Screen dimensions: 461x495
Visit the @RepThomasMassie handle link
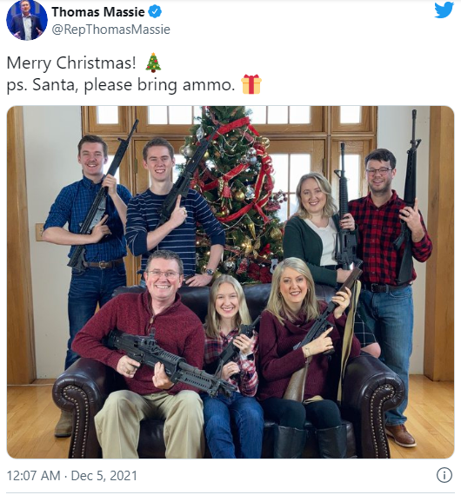[x=110, y=30]
